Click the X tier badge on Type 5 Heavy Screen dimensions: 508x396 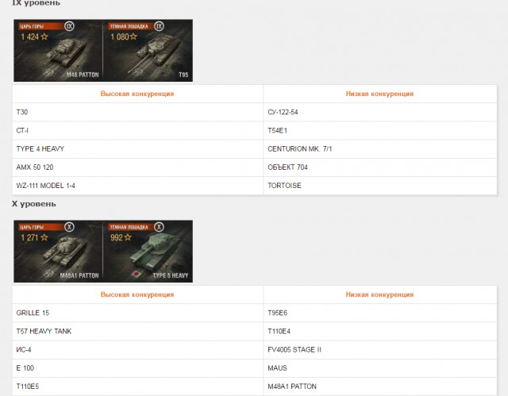pyautogui.click(x=159, y=227)
